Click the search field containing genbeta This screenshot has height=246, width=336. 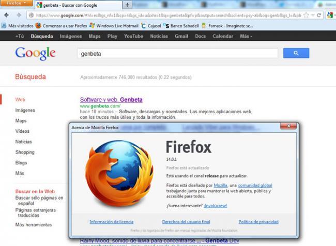click(178, 53)
